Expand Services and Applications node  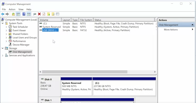click(x=2, y=56)
